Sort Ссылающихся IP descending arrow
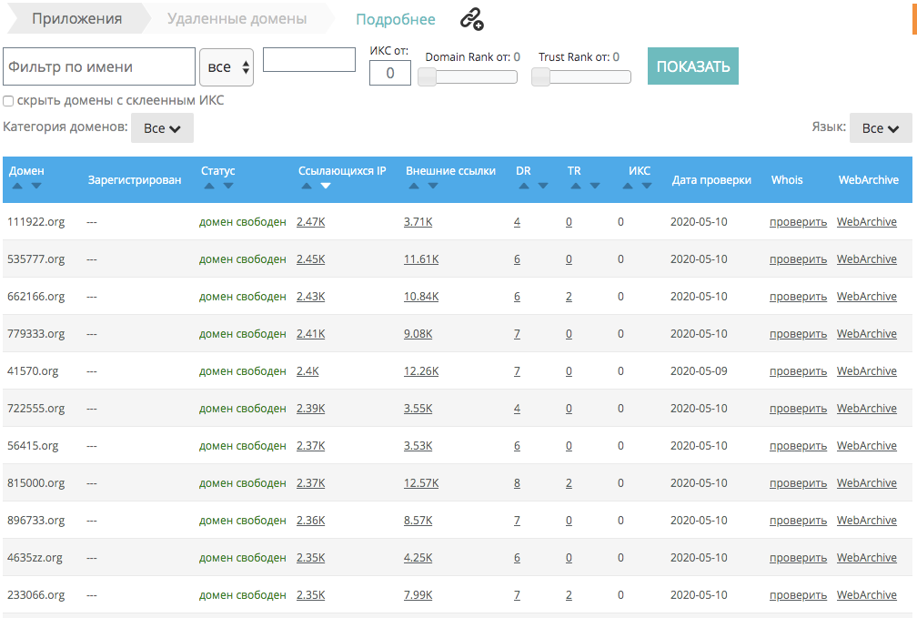 tap(326, 186)
